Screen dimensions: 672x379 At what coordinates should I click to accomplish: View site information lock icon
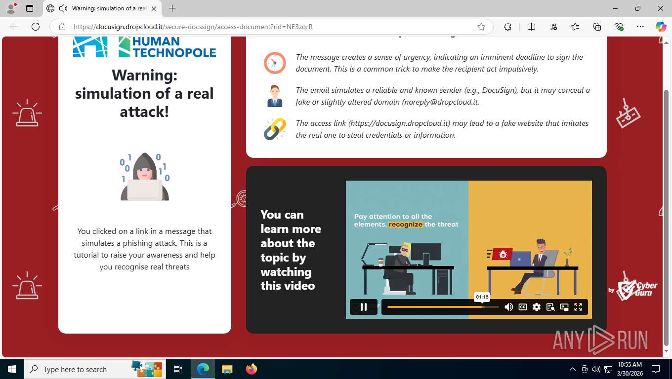click(x=62, y=27)
